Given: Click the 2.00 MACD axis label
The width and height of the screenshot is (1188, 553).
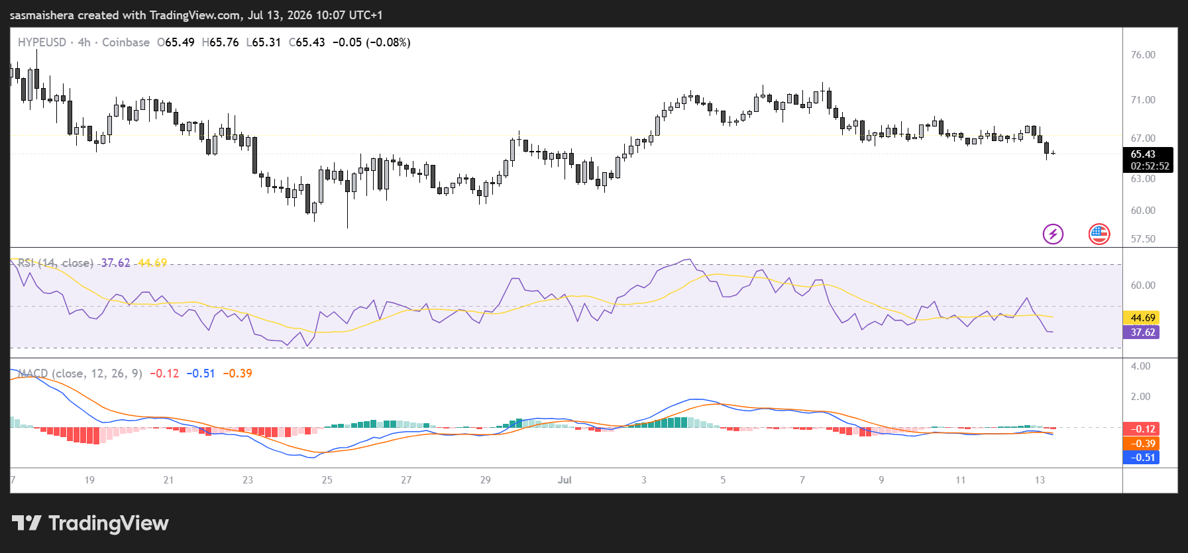Looking at the screenshot, I should tap(1140, 397).
